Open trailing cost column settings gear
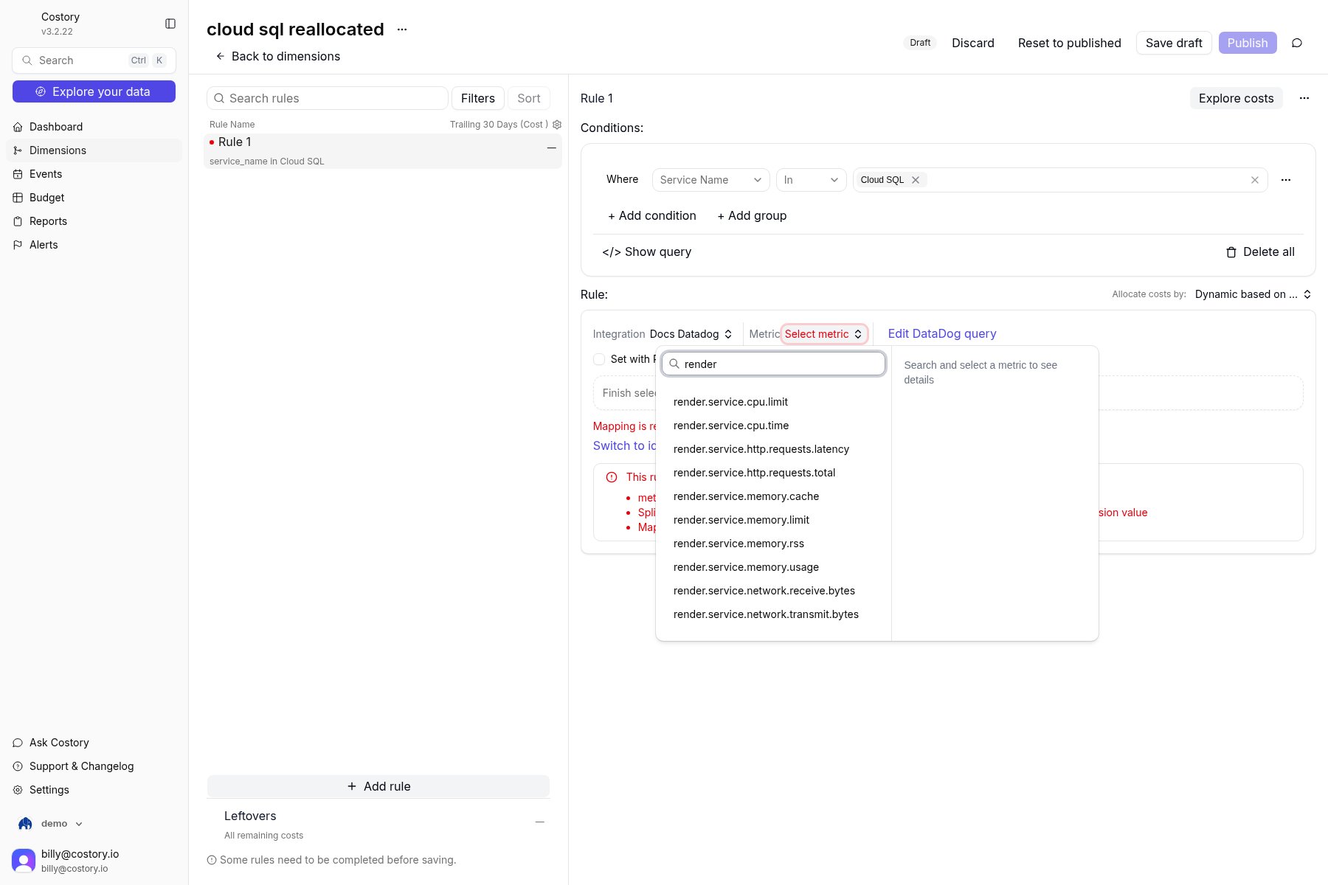 click(557, 125)
